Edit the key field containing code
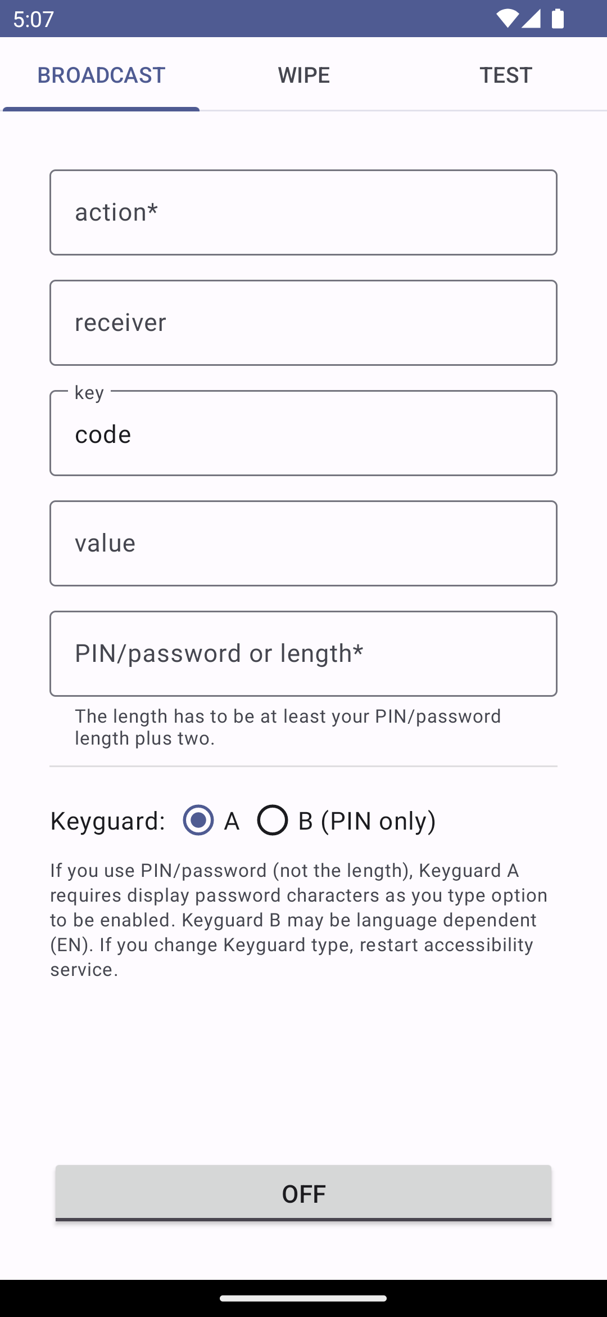 303,433
